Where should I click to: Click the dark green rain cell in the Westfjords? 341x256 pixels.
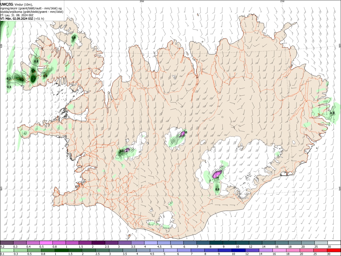point(33,79)
